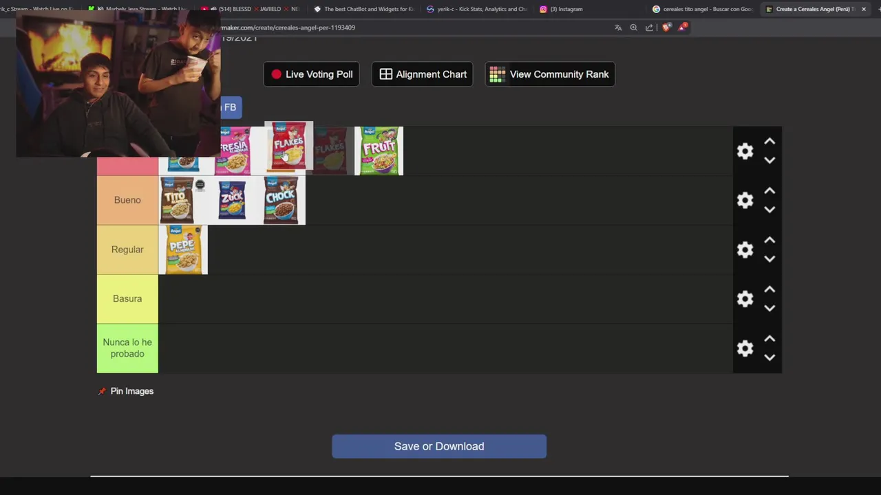Open settings gear for the Basura row
Viewport: 881px width, 495px height.
coord(745,299)
